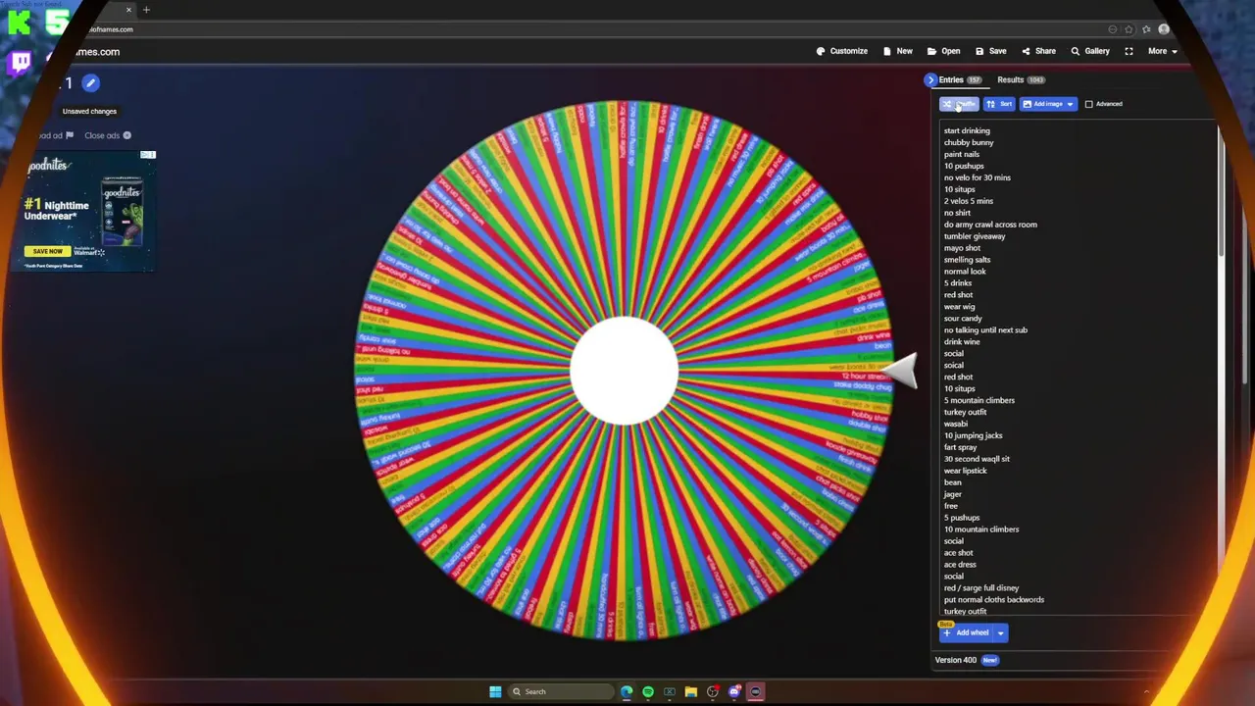The height and width of the screenshot is (706, 1255).
Task: Open Microsoft Edge from the taskbar
Action: pyautogui.click(x=627, y=692)
